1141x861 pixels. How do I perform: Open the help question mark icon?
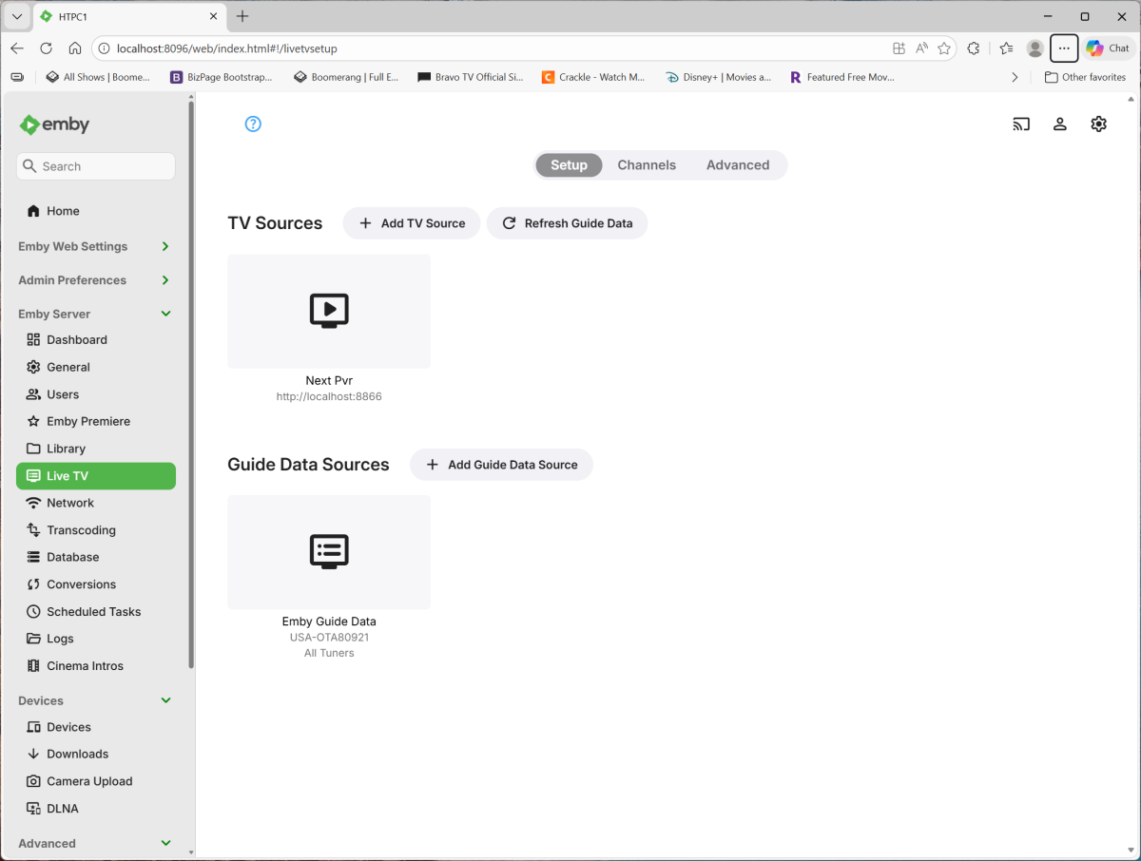click(253, 124)
